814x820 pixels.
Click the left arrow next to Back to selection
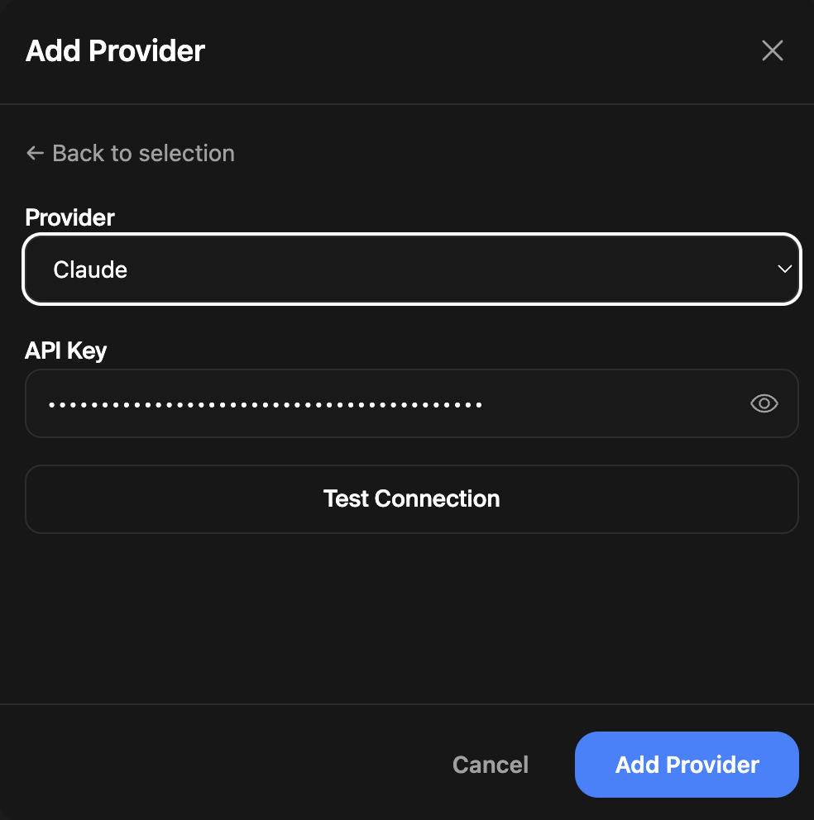click(34, 153)
